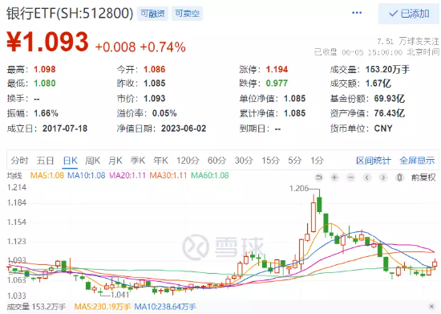This screenshot has width=441, height=314.
Task: Click the 成立日 date 2017-07-18
Action: tap(65, 128)
